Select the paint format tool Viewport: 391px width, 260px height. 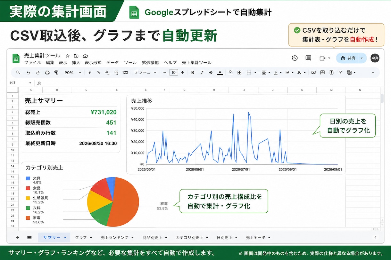pyautogui.click(x=56, y=73)
